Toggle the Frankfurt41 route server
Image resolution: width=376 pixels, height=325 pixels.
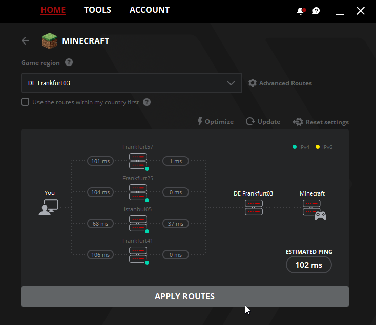pos(138,254)
